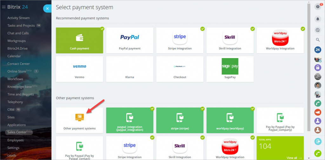Choose the Checkout payment tile
325x160 pixels.
point(180,69)
